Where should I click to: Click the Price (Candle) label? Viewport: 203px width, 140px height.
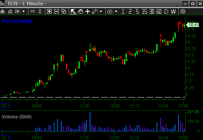click(x=17, y=21)
